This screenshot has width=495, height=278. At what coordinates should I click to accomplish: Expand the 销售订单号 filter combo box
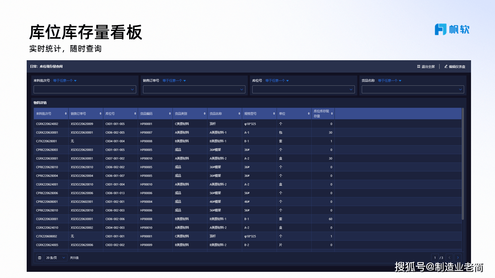click(x=194, y=90)
